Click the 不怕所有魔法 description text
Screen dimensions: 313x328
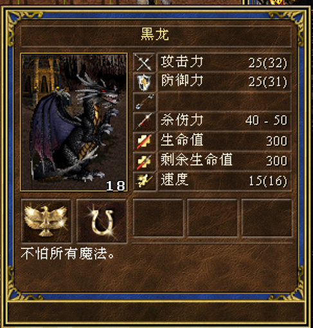[67, 254]
